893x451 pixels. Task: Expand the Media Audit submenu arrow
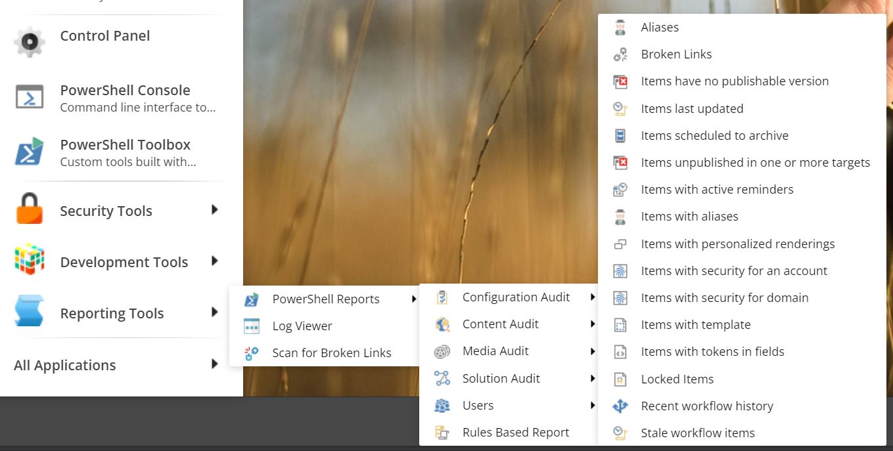[x=592, y=351]
